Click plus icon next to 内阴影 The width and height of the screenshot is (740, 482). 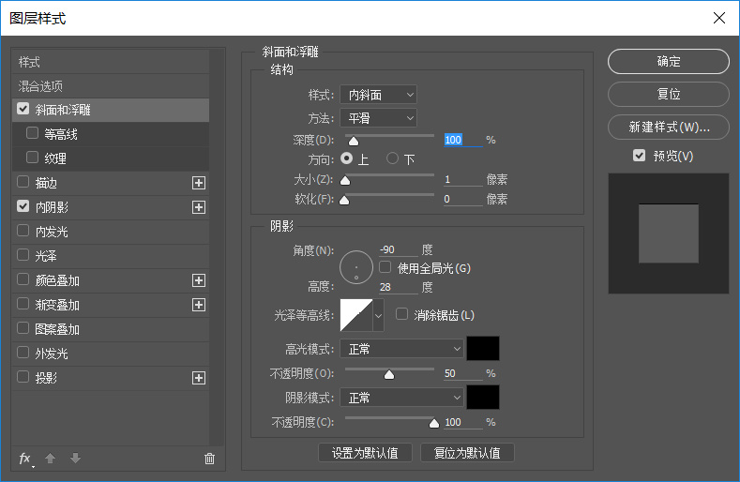point(198,207)
